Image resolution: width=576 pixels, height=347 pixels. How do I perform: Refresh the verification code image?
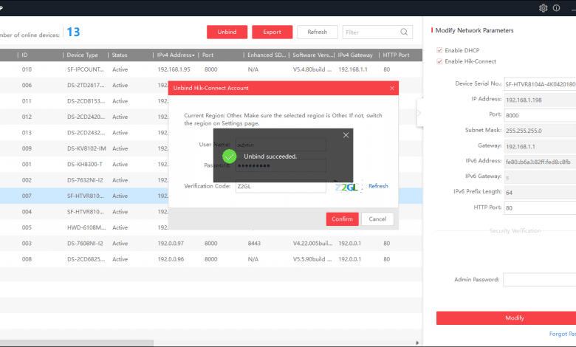click(378, 186)
